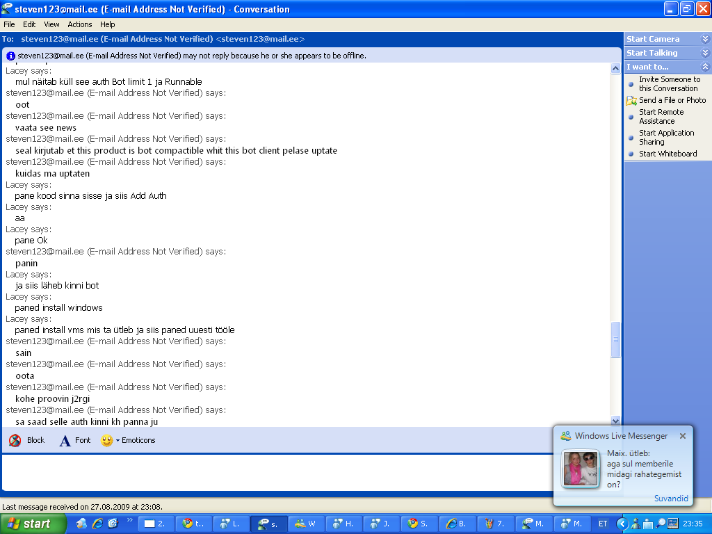712x534 pixels.
Task: Open the Font formatting tool
Action: pos(65,440)
